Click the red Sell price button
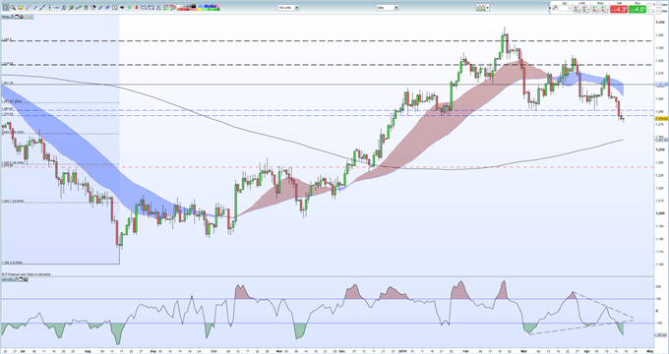Image resolution: width=669 pixels, height=354 pixels. (618, 9)
